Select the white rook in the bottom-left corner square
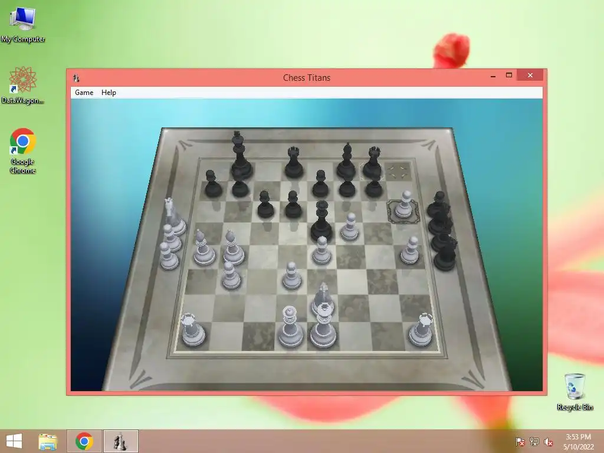Image resolution: width=604 pixels, height=453 pixels. [x=193, y=329]
